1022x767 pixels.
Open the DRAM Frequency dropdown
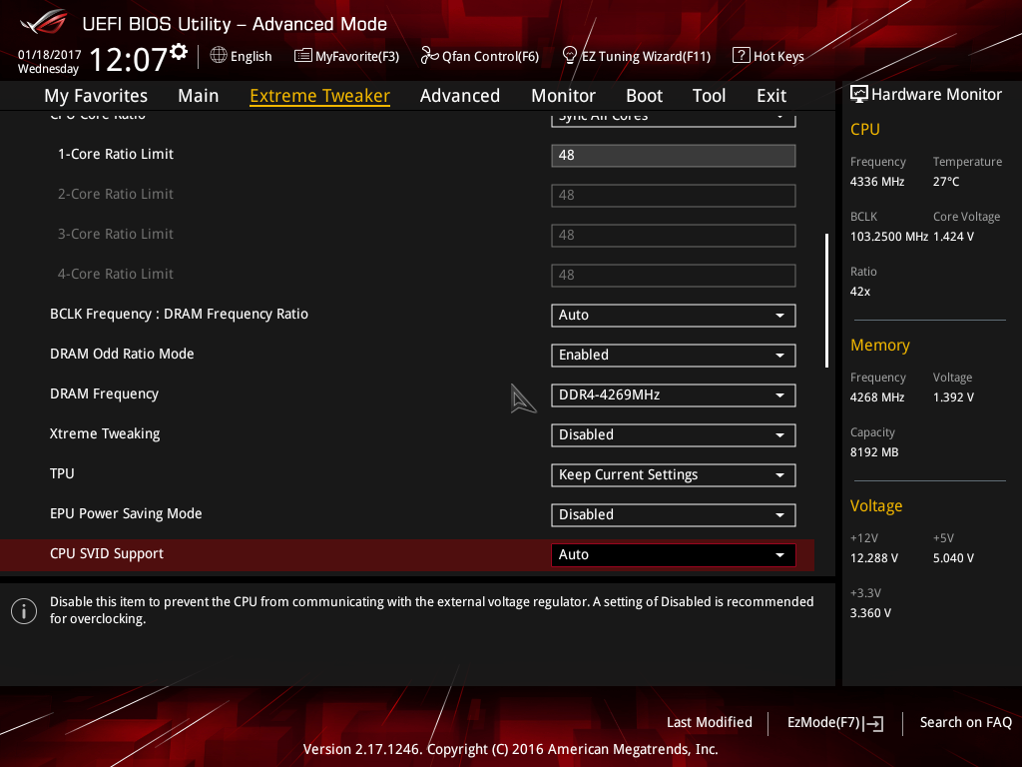click(x=674, y=394)
